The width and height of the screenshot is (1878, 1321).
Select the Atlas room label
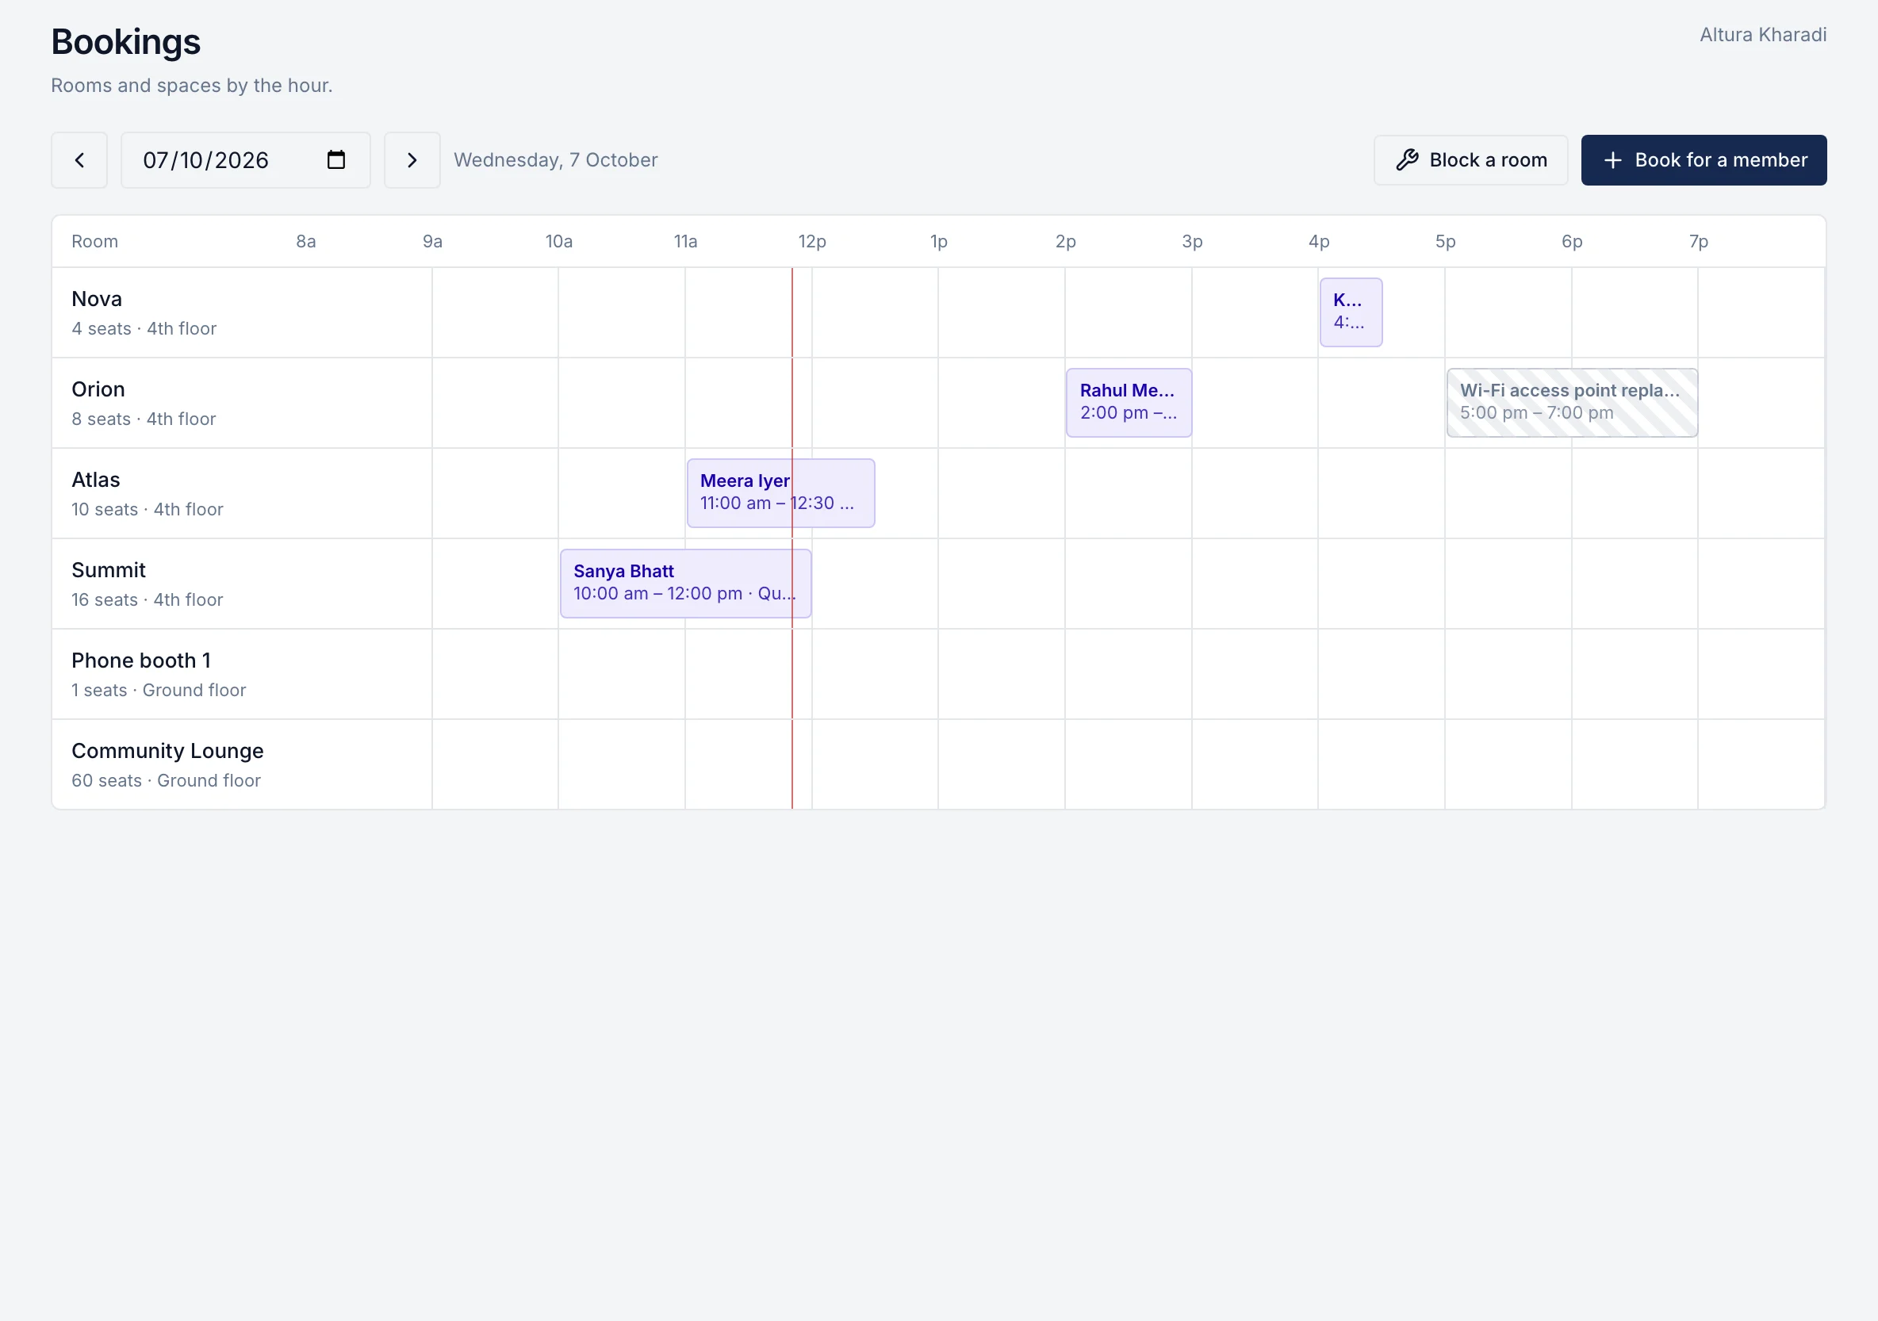click(96, 481)
